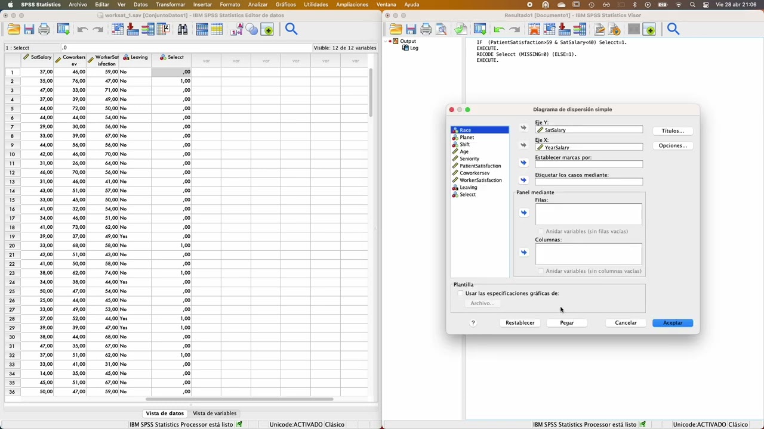The image size is (764, 429).
Task: Open help question mark button in dialog
Action: pos(473,323)
